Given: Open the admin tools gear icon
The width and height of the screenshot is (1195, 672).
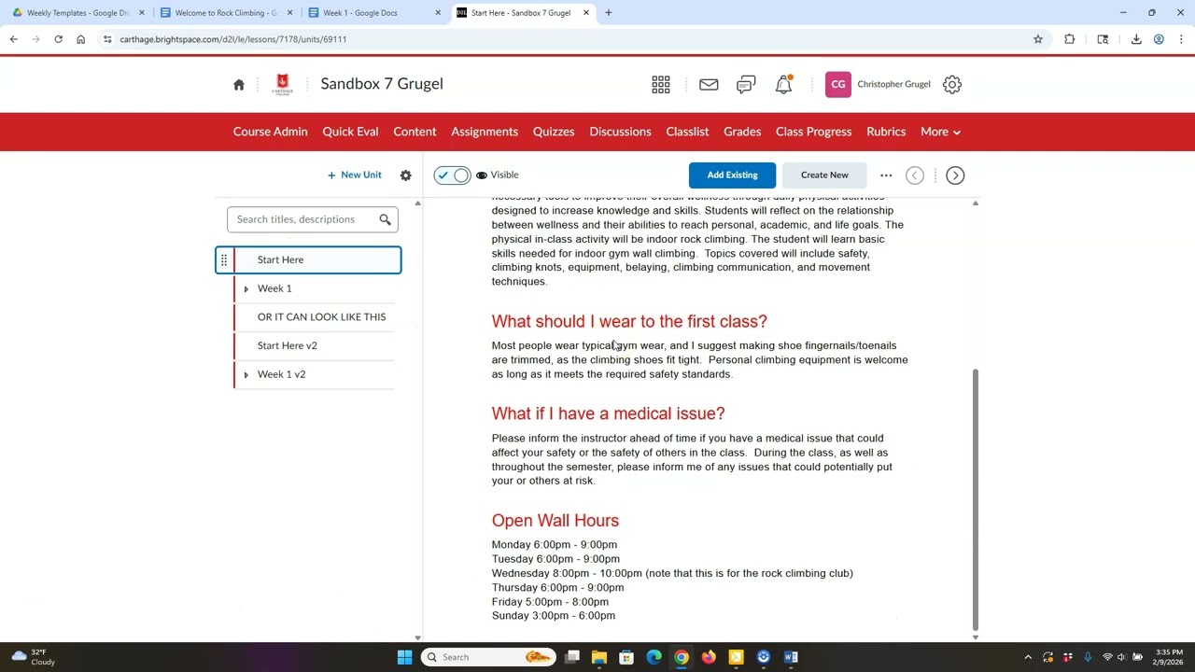Looking at the screenshot, I should point(952,84).
